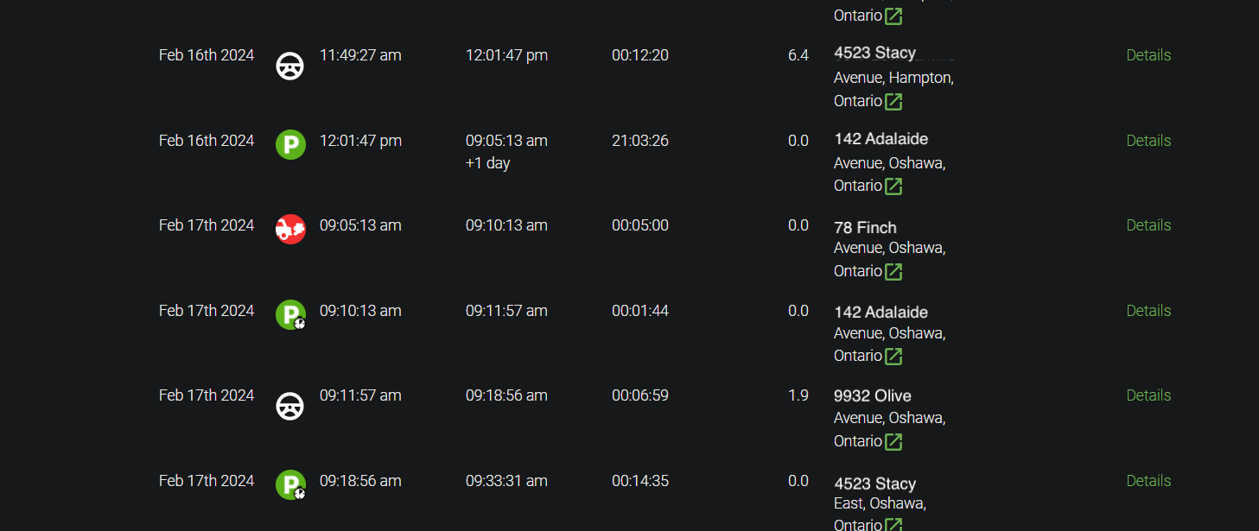The image size is (1259, 531).
Task: Open external map link for 9932 Olive Avenue
Action: click(893, 441)
